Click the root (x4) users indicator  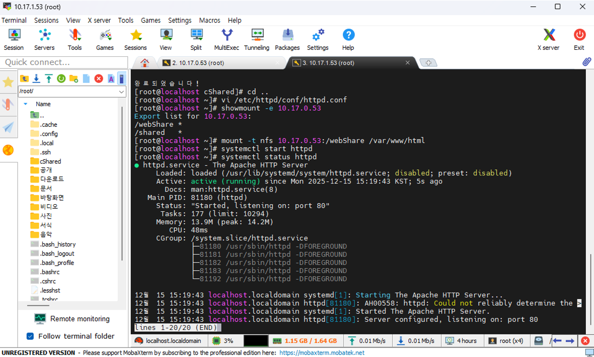click(x=506, y=341)
